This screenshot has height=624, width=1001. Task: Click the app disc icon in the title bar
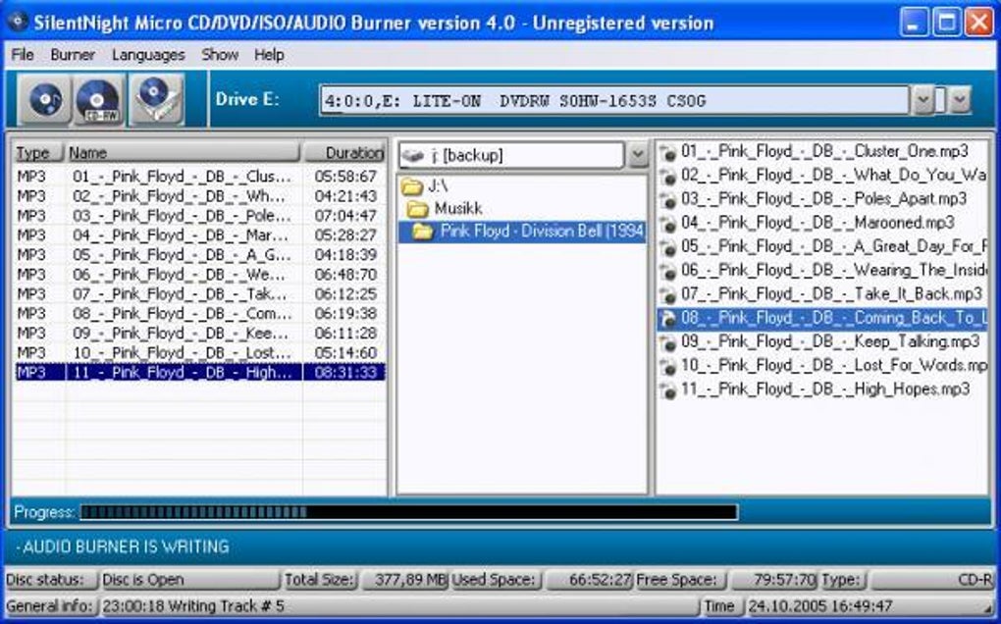point(18,22)
